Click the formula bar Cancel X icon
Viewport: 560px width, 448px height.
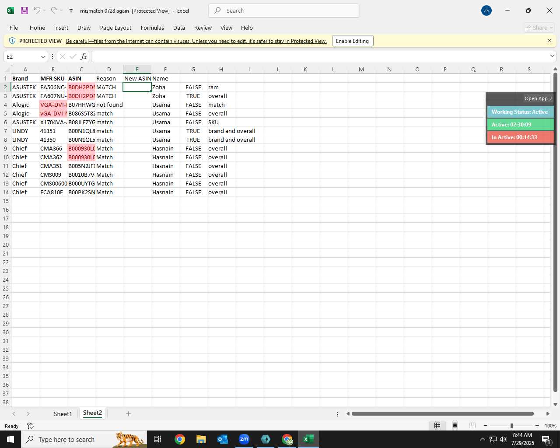pos(63,56)
